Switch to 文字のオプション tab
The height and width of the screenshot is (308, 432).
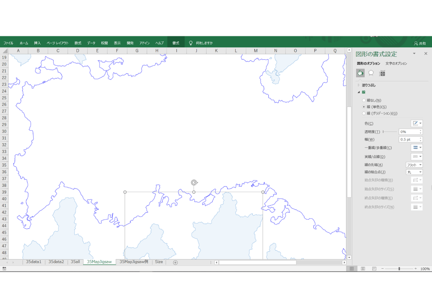pos(396,63)
